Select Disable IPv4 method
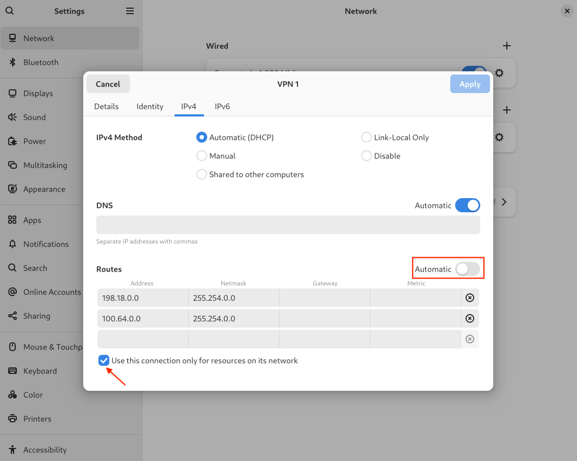This screenshot has height=461, width=577. pos(381,156)
